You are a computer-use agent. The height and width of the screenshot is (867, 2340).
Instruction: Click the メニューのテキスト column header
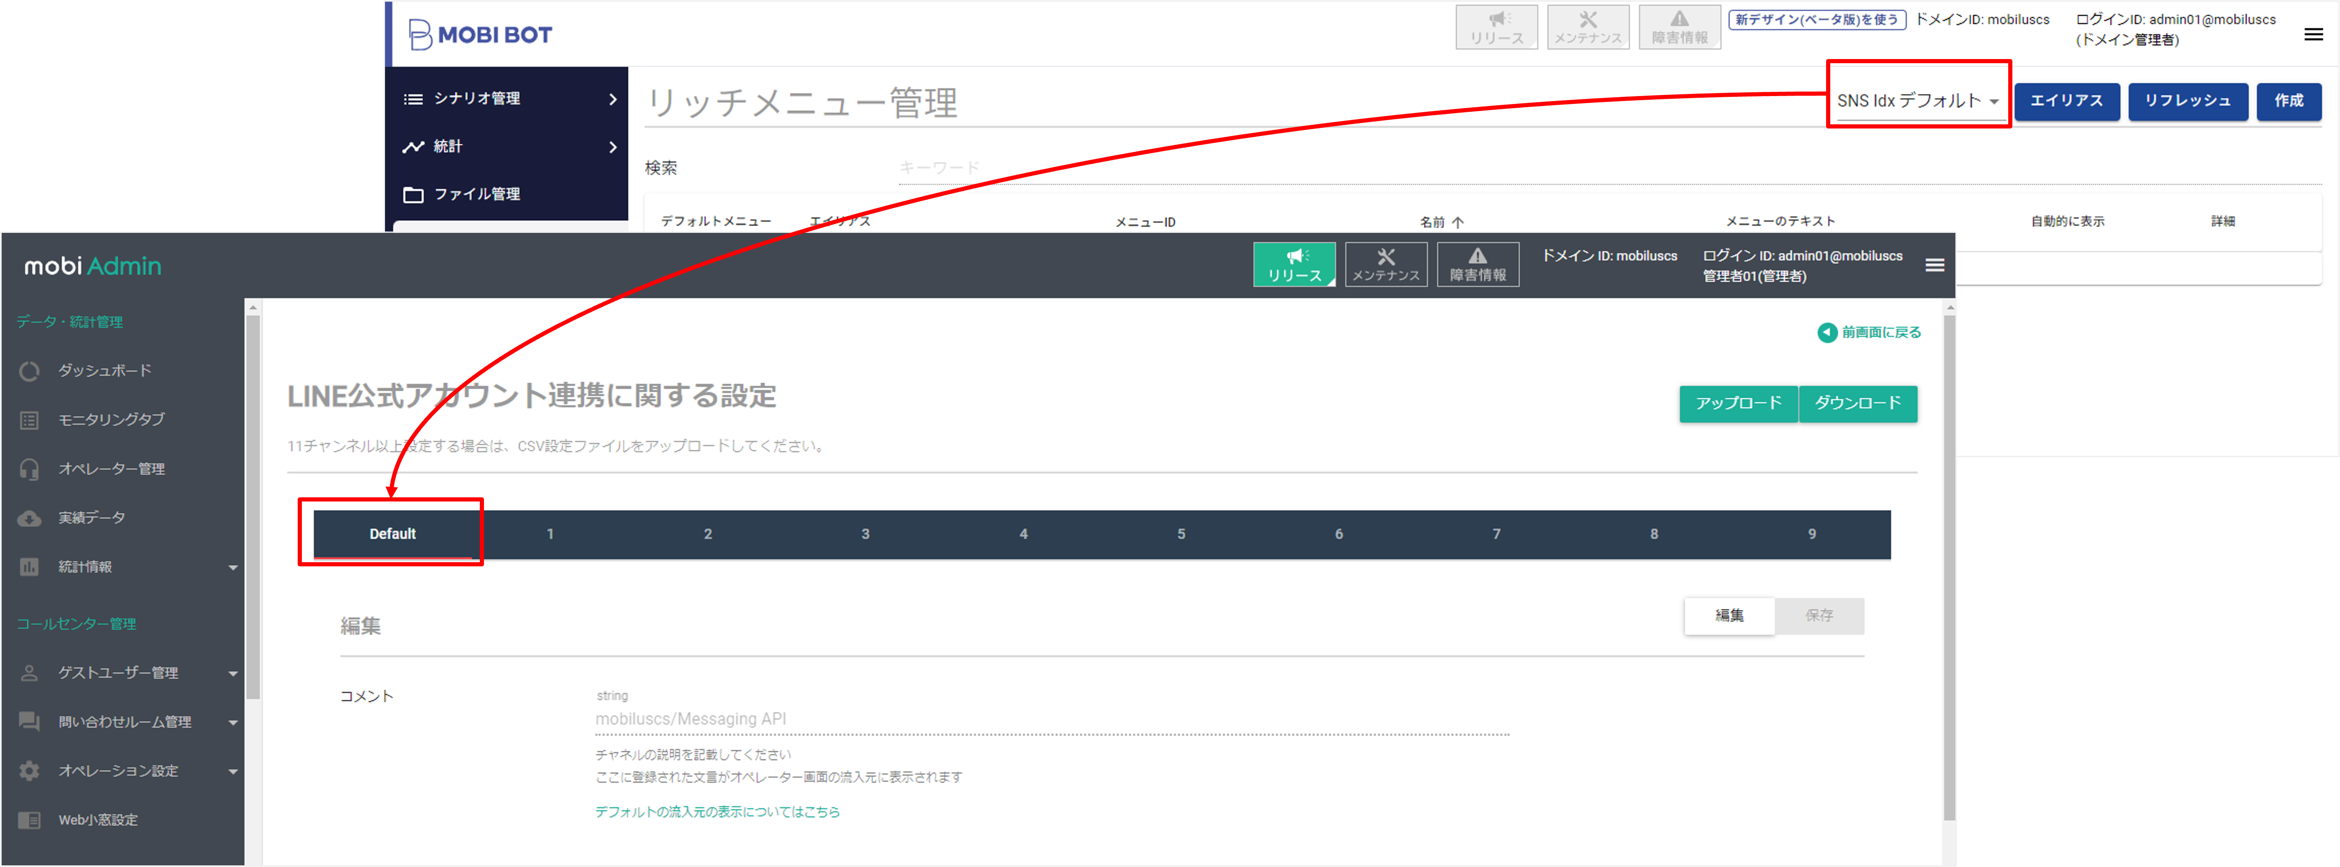click(x=1780, y=221)
